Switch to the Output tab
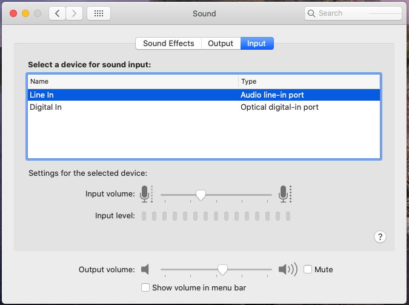409x305 pixels. coord(221,43)
